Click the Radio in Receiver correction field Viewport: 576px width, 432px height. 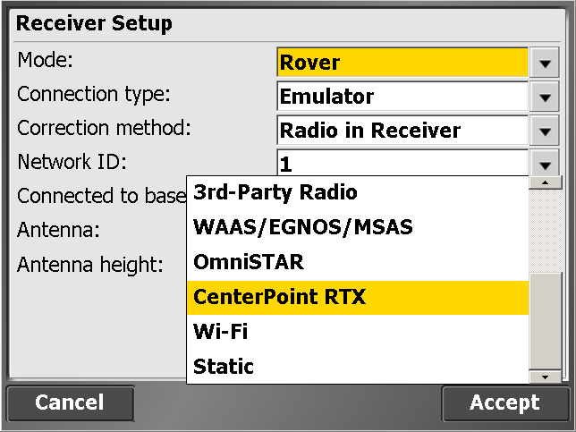402,131
